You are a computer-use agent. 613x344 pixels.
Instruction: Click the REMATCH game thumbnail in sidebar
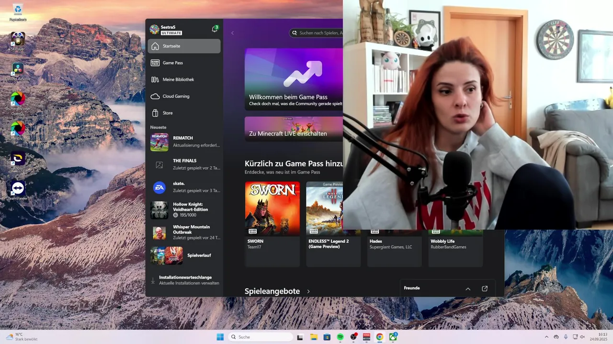click(x=159, y=142)
